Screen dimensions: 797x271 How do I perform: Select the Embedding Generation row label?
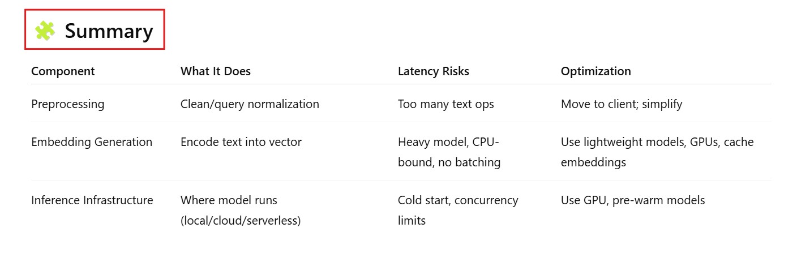click(92, 142)
